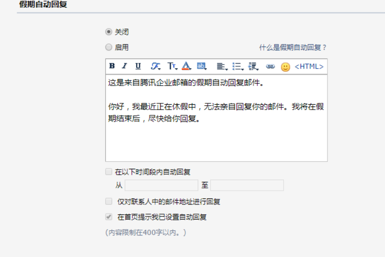385x257 pixels.
Task: Check 在以下时间段内自动回复 checkbox
Action: [109, 172]
